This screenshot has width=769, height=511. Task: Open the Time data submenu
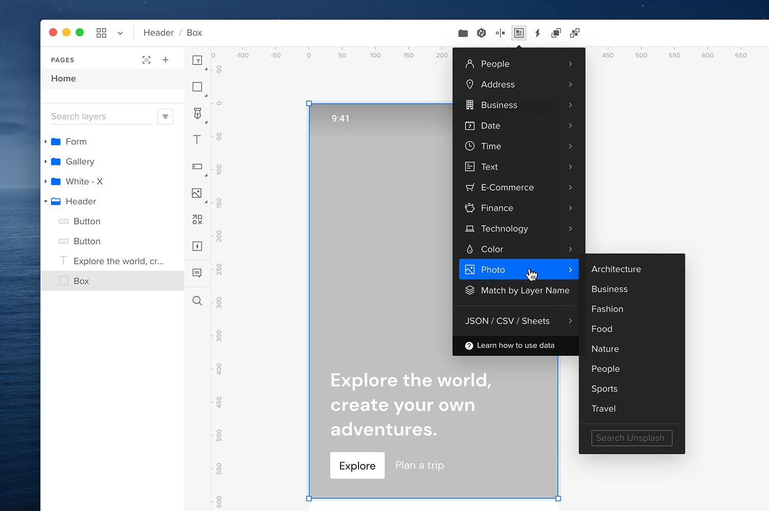(x=518, y=146)
